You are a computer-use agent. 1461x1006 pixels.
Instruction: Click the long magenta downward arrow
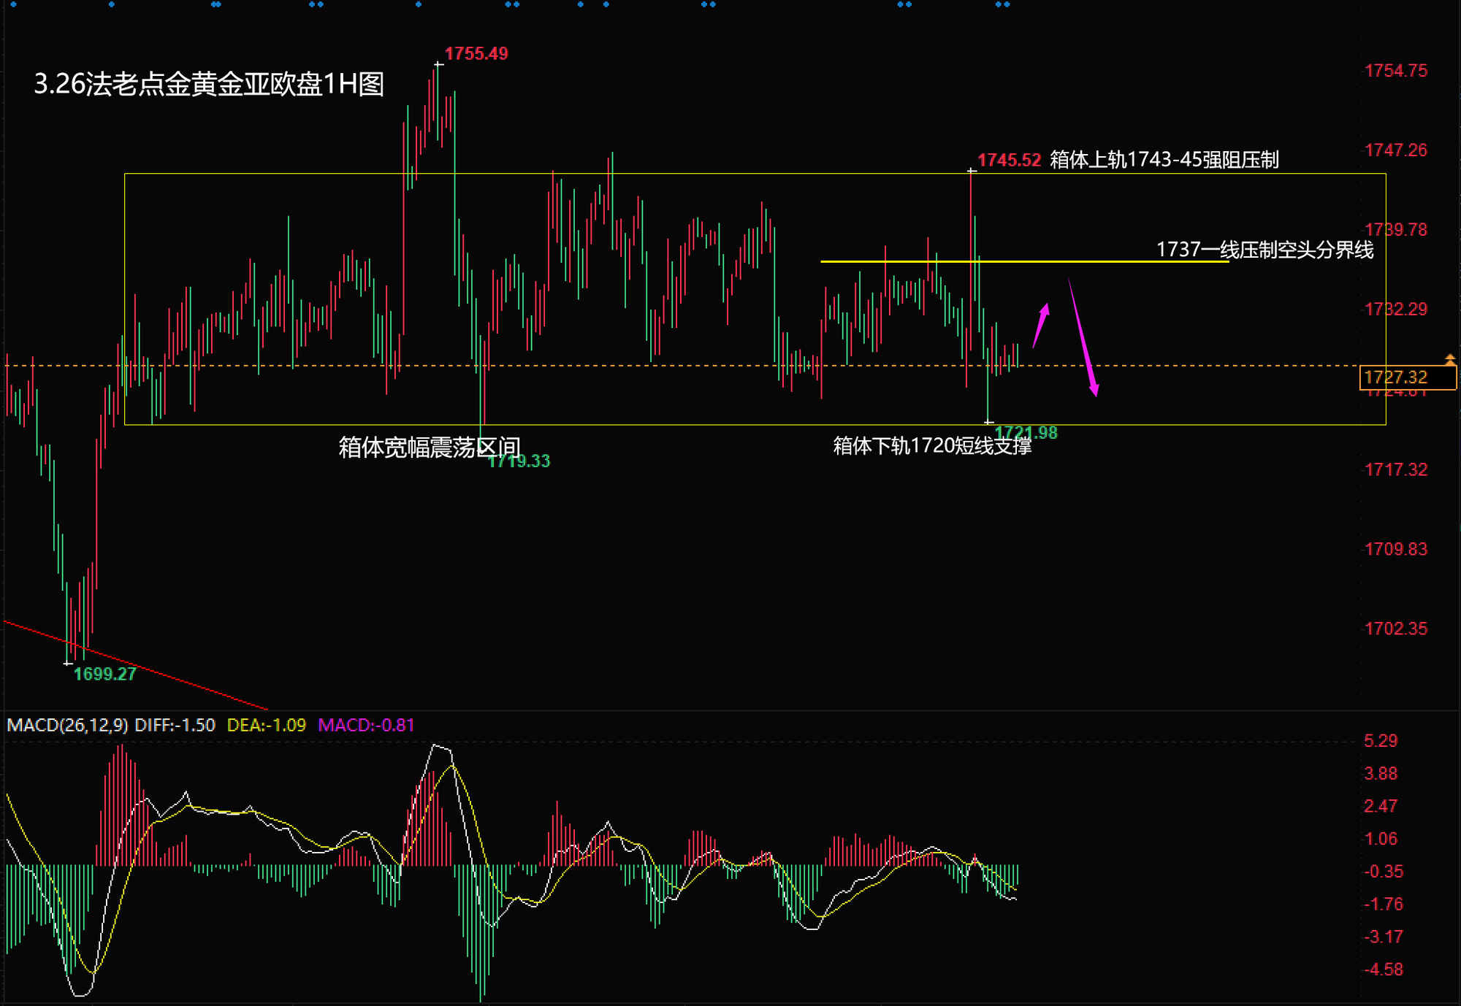pyautogui.click(x=1083, y=337)
